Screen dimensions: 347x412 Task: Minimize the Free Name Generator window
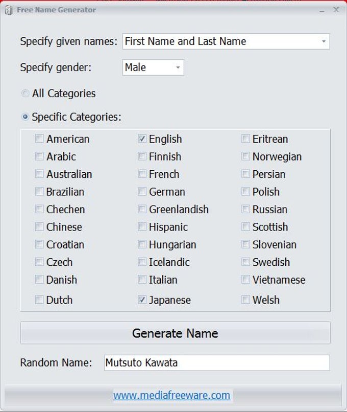pos(321,10)
